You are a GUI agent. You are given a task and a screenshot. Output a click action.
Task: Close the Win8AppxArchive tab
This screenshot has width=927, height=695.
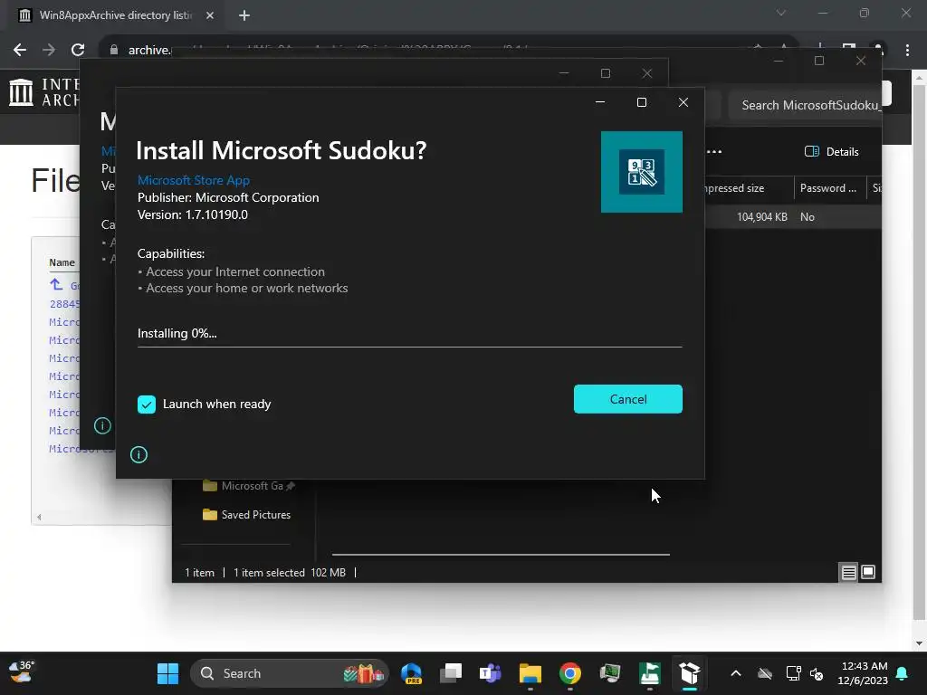(x=210, y=15)
